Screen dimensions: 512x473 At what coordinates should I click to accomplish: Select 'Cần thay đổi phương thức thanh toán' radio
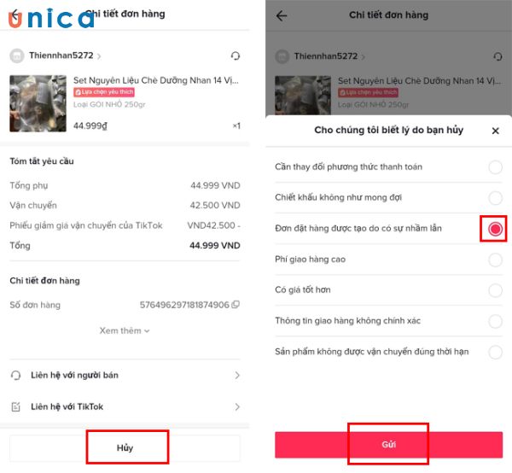[x=495, y=167]
